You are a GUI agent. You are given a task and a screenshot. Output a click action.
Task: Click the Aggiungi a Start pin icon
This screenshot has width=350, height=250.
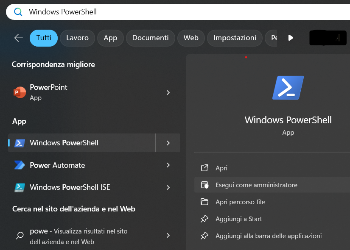coord(204,219)
